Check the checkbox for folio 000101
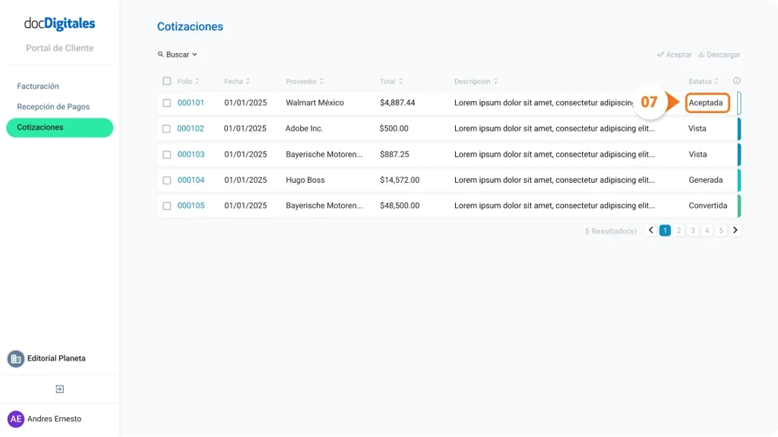Image resolution: width=778 pixels, height=437 pixels. [166, 102]
